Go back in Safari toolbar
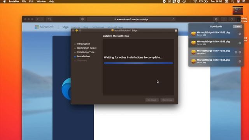The image size is (249, 140). (38, 19)
